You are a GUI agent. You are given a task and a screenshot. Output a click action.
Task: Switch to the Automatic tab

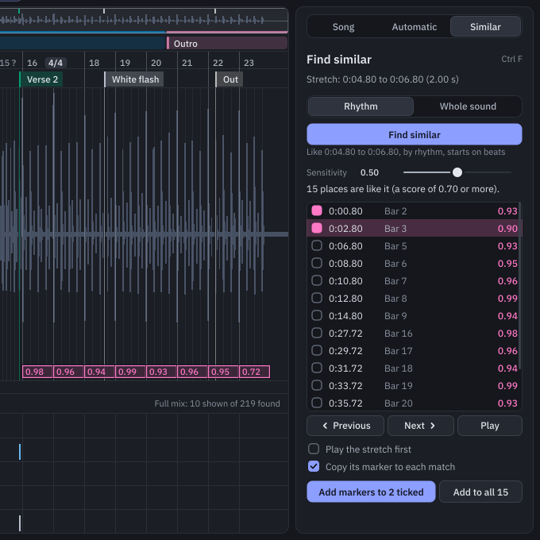414,26
